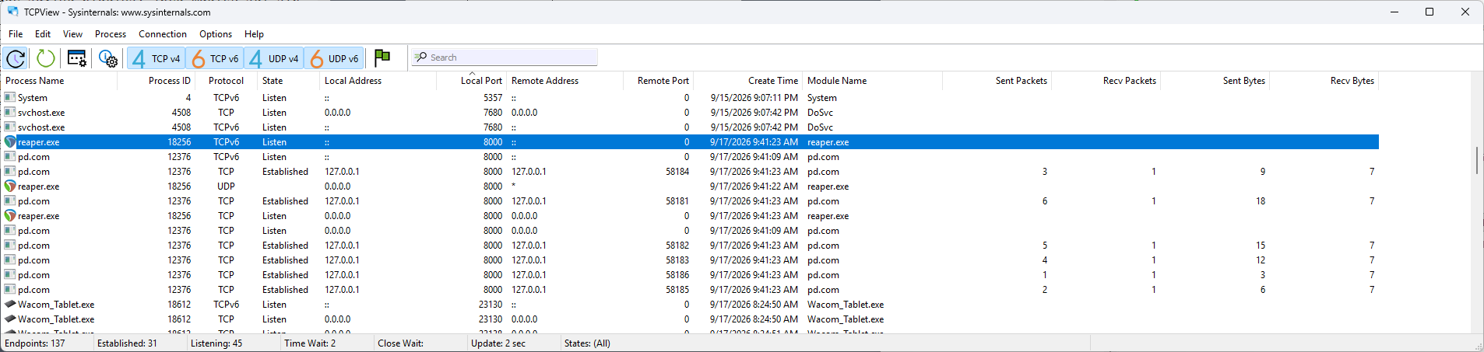Click the green Refresh Now icon
1484x352 pixels.
coord(46,58)
